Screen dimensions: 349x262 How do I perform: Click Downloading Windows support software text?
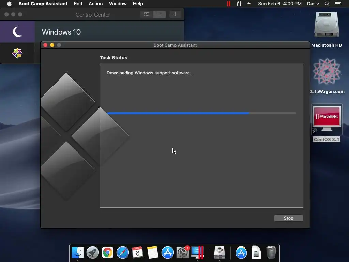pyautogui.click(x=150, y=73)
